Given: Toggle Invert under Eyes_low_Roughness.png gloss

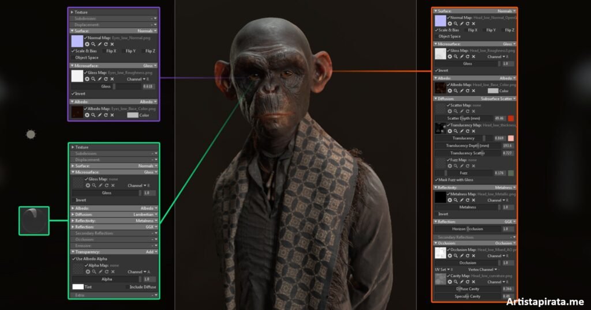Looking at the screenshot, I should [73, 94].
